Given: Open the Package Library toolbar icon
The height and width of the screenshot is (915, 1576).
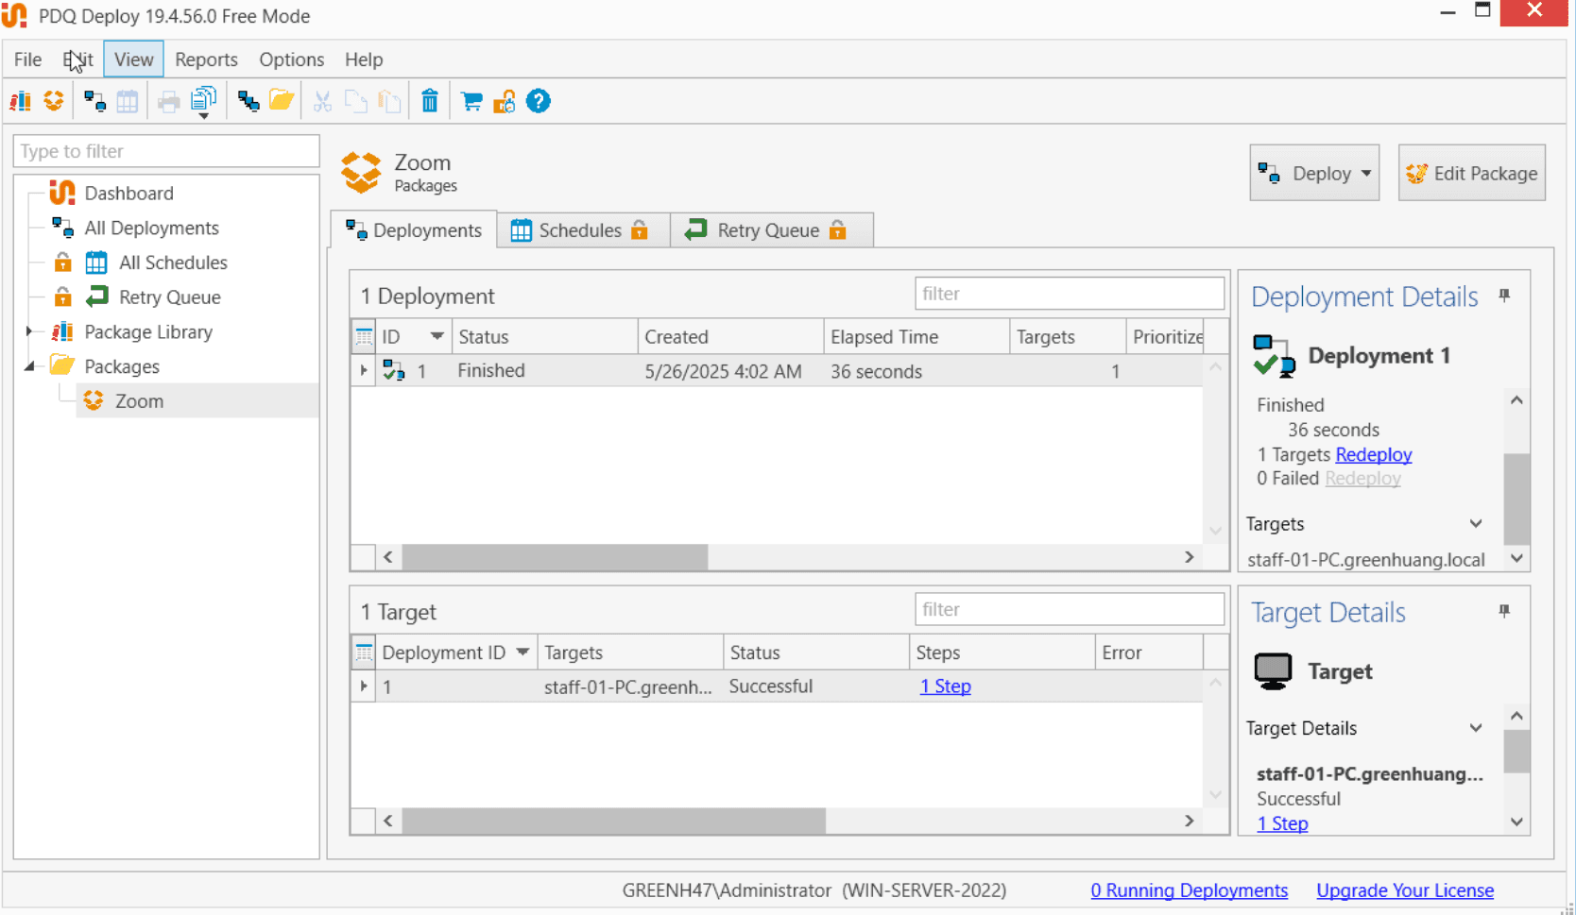Looking at the screenshot, I should pyautogui.click(x=20, y=101).
